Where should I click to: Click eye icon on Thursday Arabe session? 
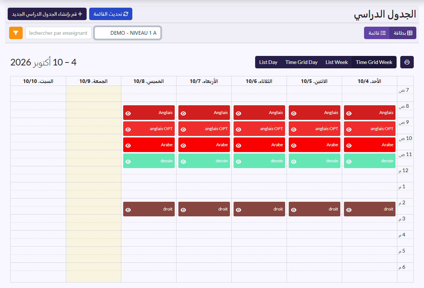pos(128,145)
